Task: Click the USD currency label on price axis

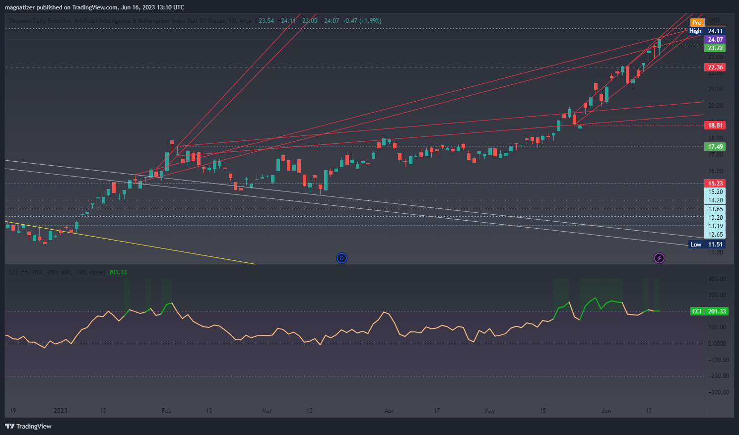Action: coord(714,20)
